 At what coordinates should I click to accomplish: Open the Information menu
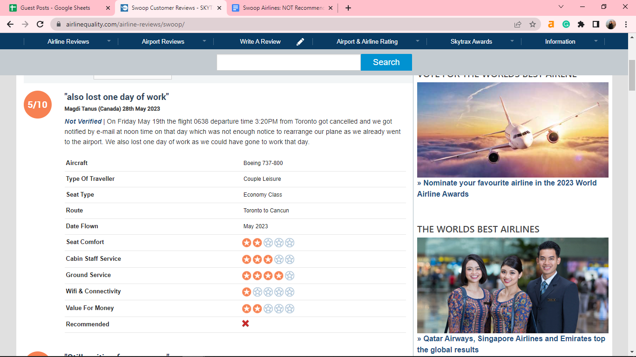click(x=560, y=41)
